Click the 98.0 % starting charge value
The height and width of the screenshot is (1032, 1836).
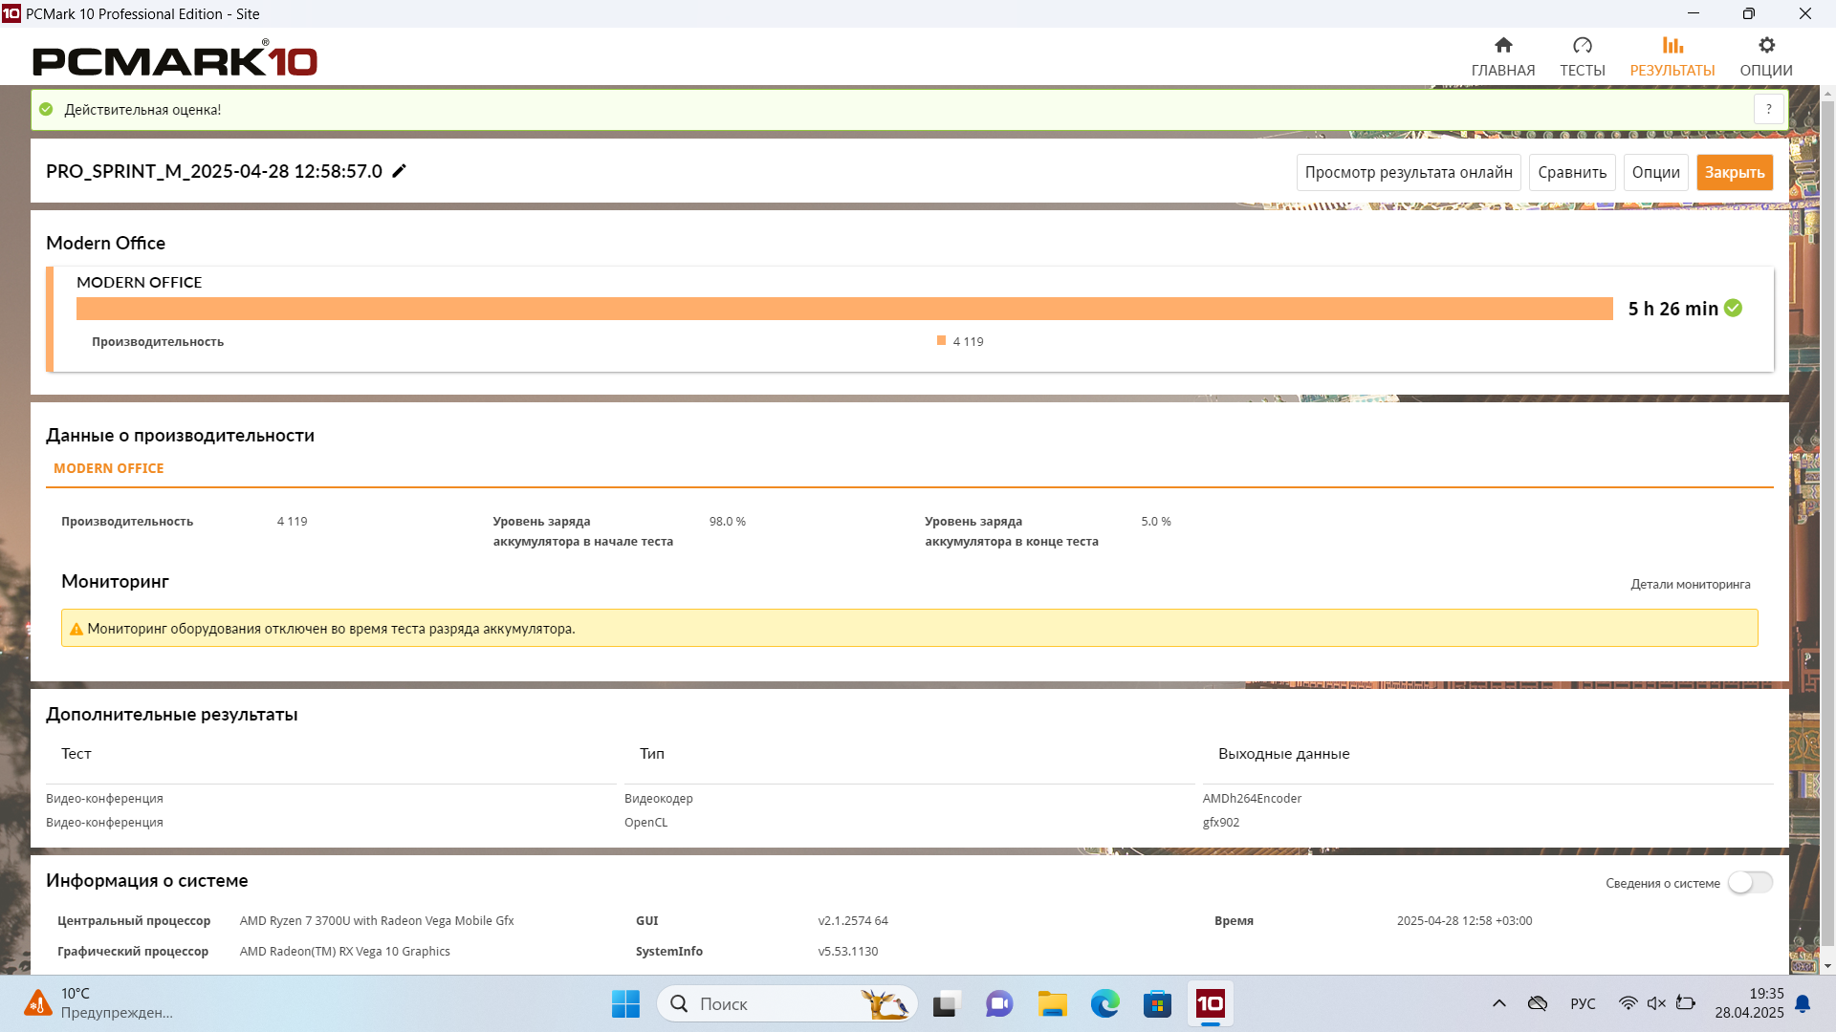click(x=728, y=522)
